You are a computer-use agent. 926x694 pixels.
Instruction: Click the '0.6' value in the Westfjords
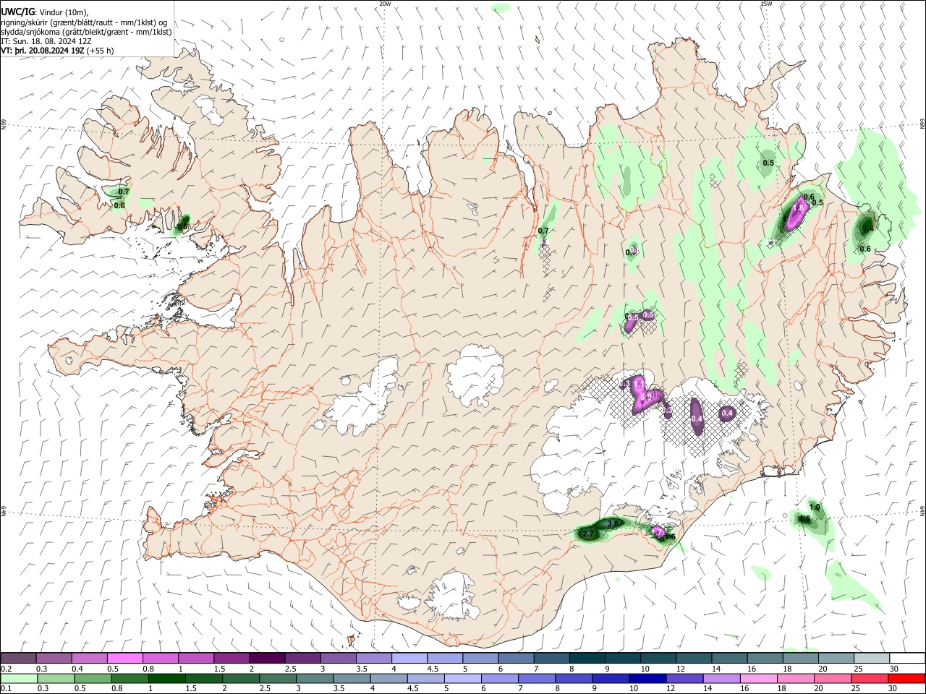click(119, 205)
